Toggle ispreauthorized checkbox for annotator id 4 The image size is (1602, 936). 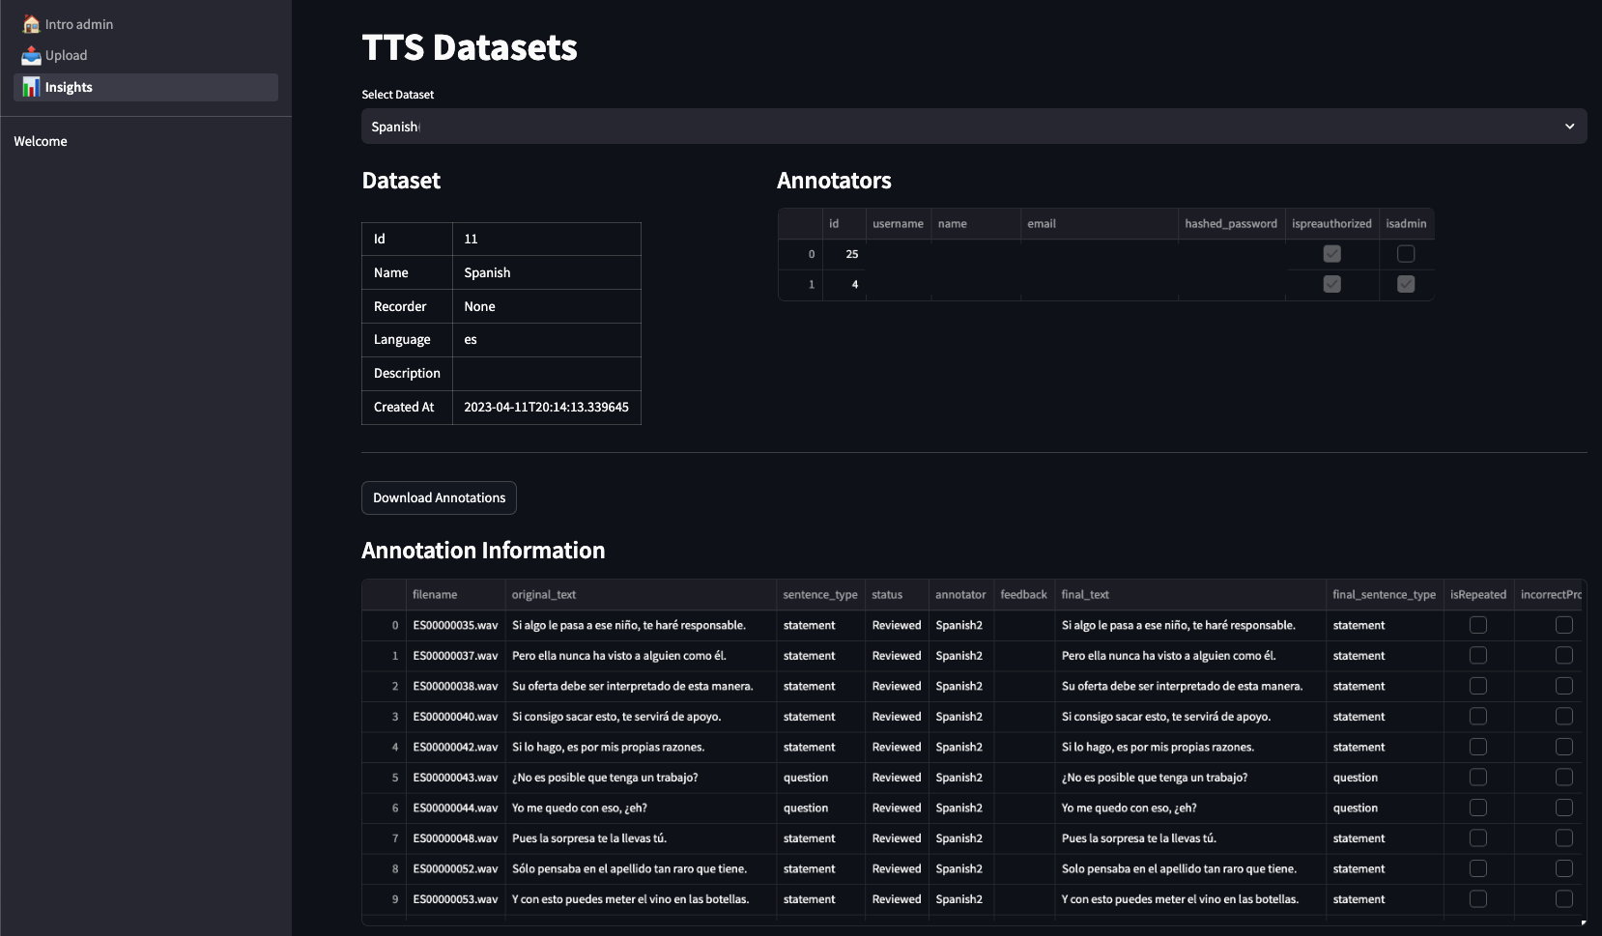pos(1331,284)
